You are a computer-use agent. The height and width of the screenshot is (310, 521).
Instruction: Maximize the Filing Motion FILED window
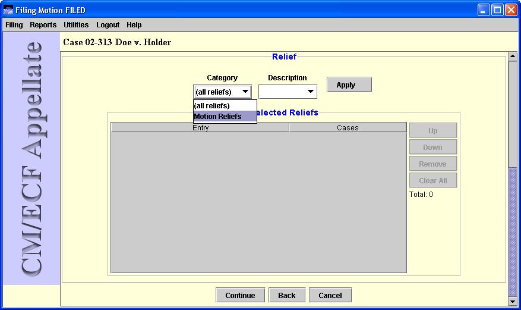pyautogui.click(x=497, y=10)
